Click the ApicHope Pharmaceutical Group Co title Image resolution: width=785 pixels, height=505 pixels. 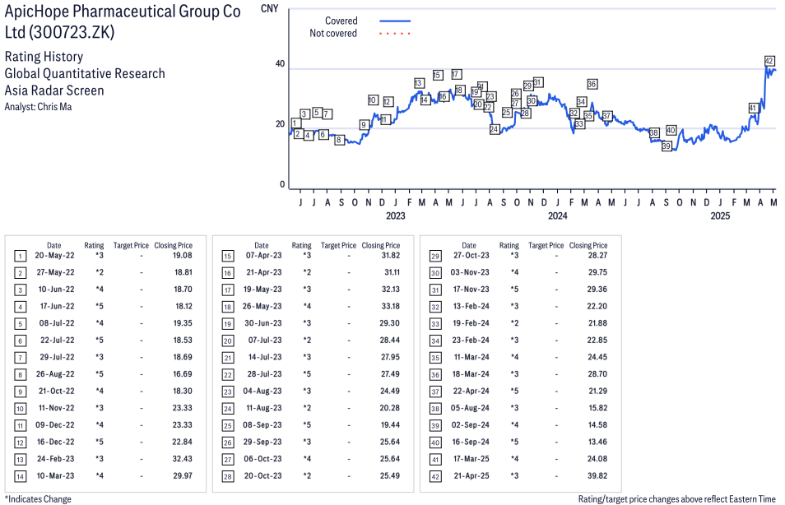pyautogui.click(x=123, y=12)
